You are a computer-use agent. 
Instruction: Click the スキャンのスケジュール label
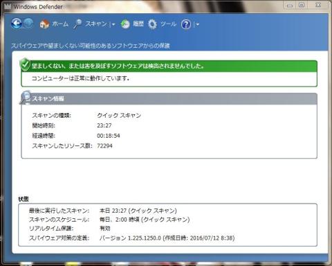59,220
